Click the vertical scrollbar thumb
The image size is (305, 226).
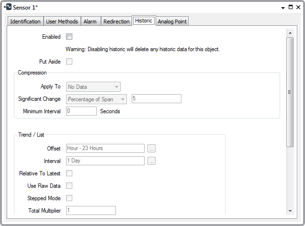pos(290,92)
